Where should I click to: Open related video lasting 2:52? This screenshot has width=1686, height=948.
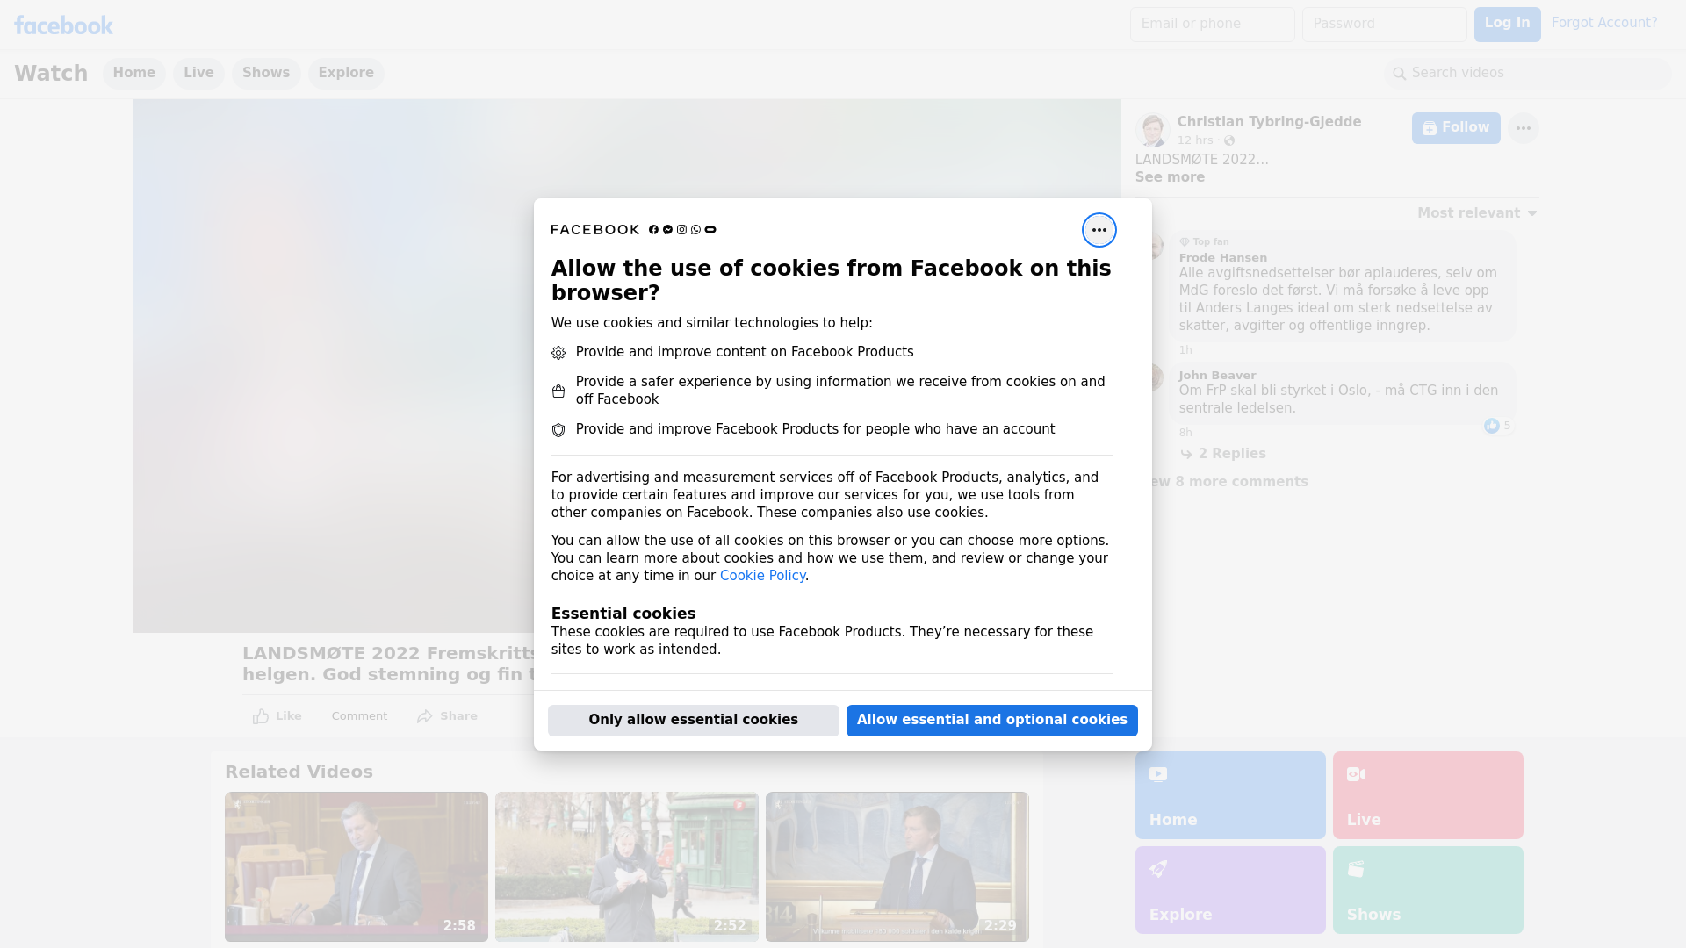pos(627,867)
